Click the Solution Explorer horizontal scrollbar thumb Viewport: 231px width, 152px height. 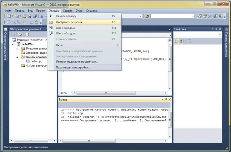click(31, 141)
